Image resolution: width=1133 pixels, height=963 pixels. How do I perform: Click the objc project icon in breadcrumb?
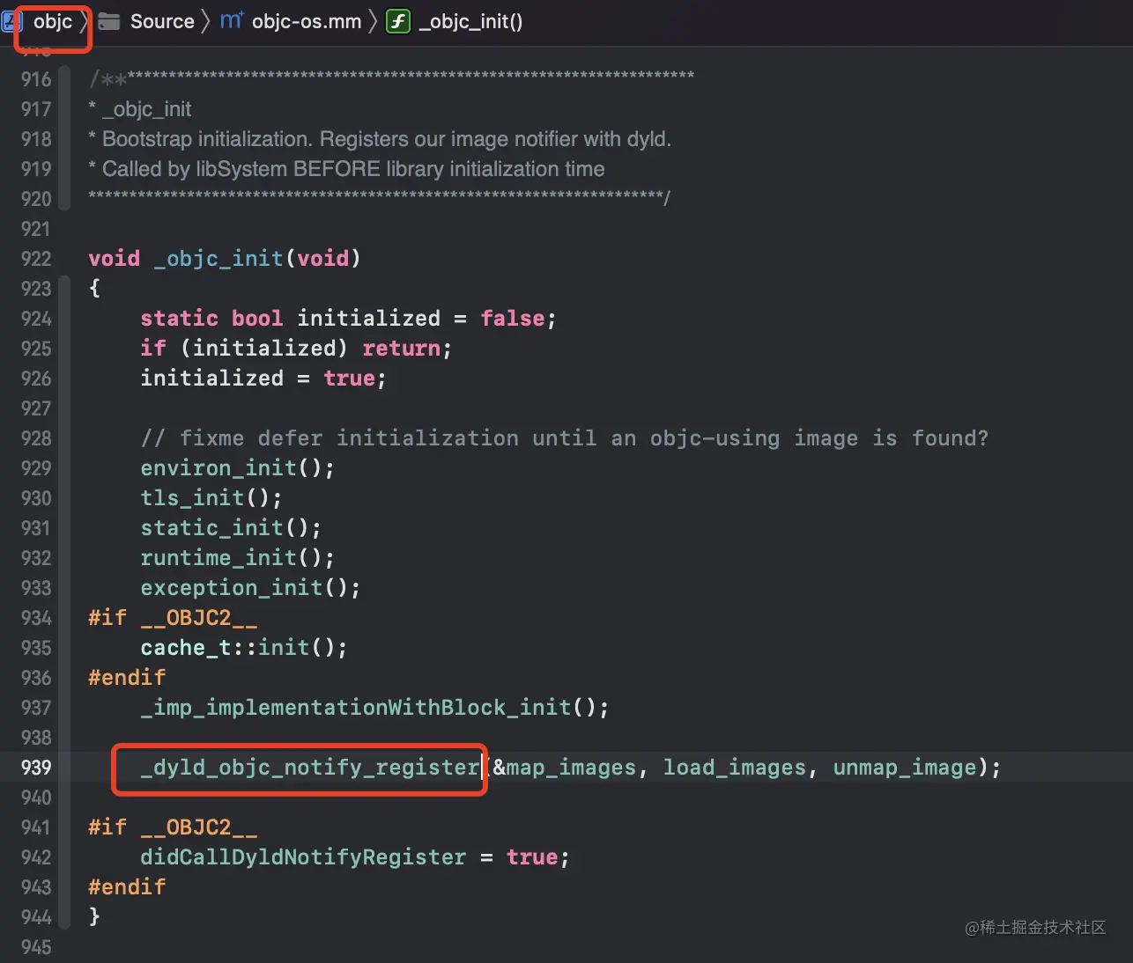[12, 21]
